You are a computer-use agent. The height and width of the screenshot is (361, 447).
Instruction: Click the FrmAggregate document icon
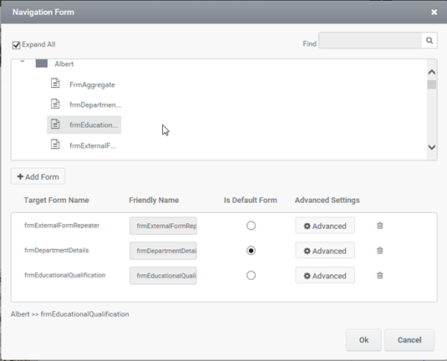coord(55,84)
